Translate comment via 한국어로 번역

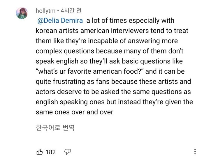55,128
